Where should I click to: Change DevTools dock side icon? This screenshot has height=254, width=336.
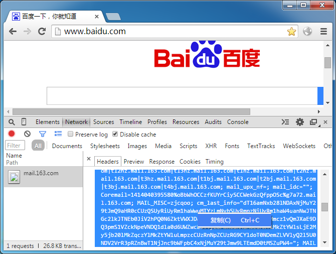click(314, 122)
